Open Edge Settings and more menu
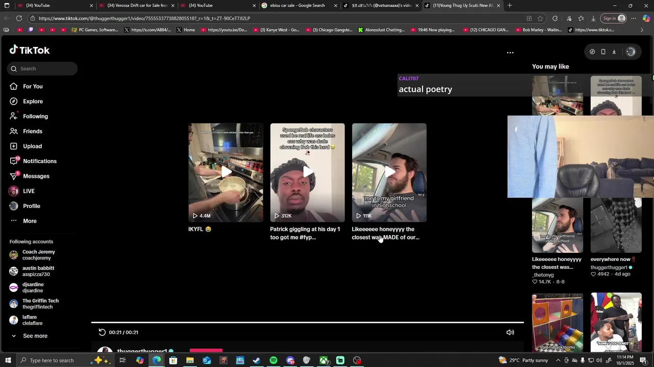 tap(634, 18)
